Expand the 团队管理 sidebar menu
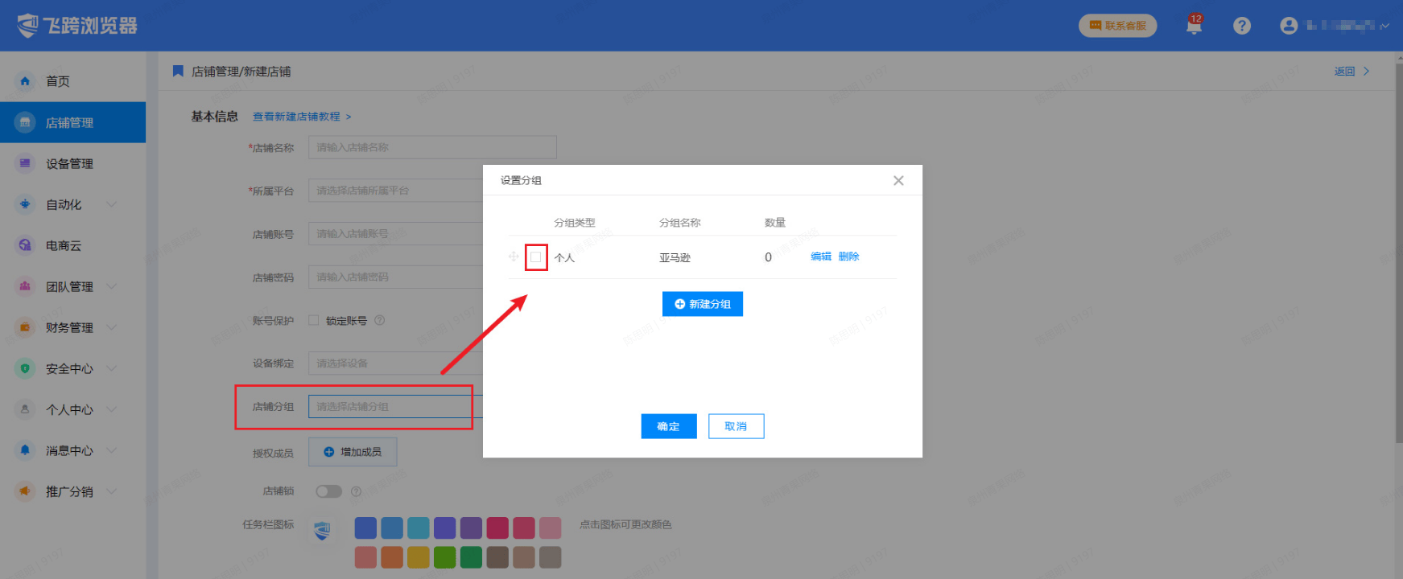 click(x=112, y=286)
